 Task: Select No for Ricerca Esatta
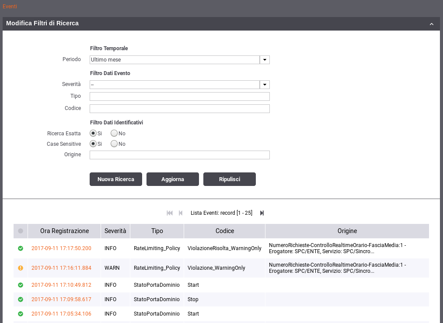(114, 133)
